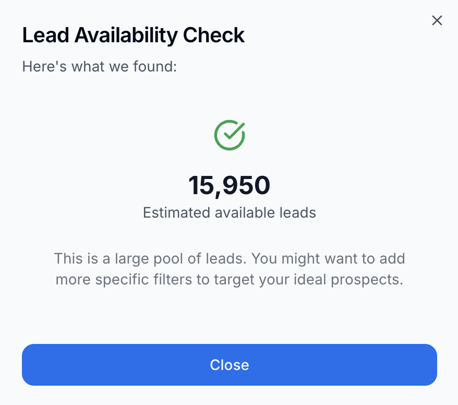Screen dimensions: 458x405
Task: Dismiss the modal using the top-right X
Action: pyautogui.click(x=437, y=20)
